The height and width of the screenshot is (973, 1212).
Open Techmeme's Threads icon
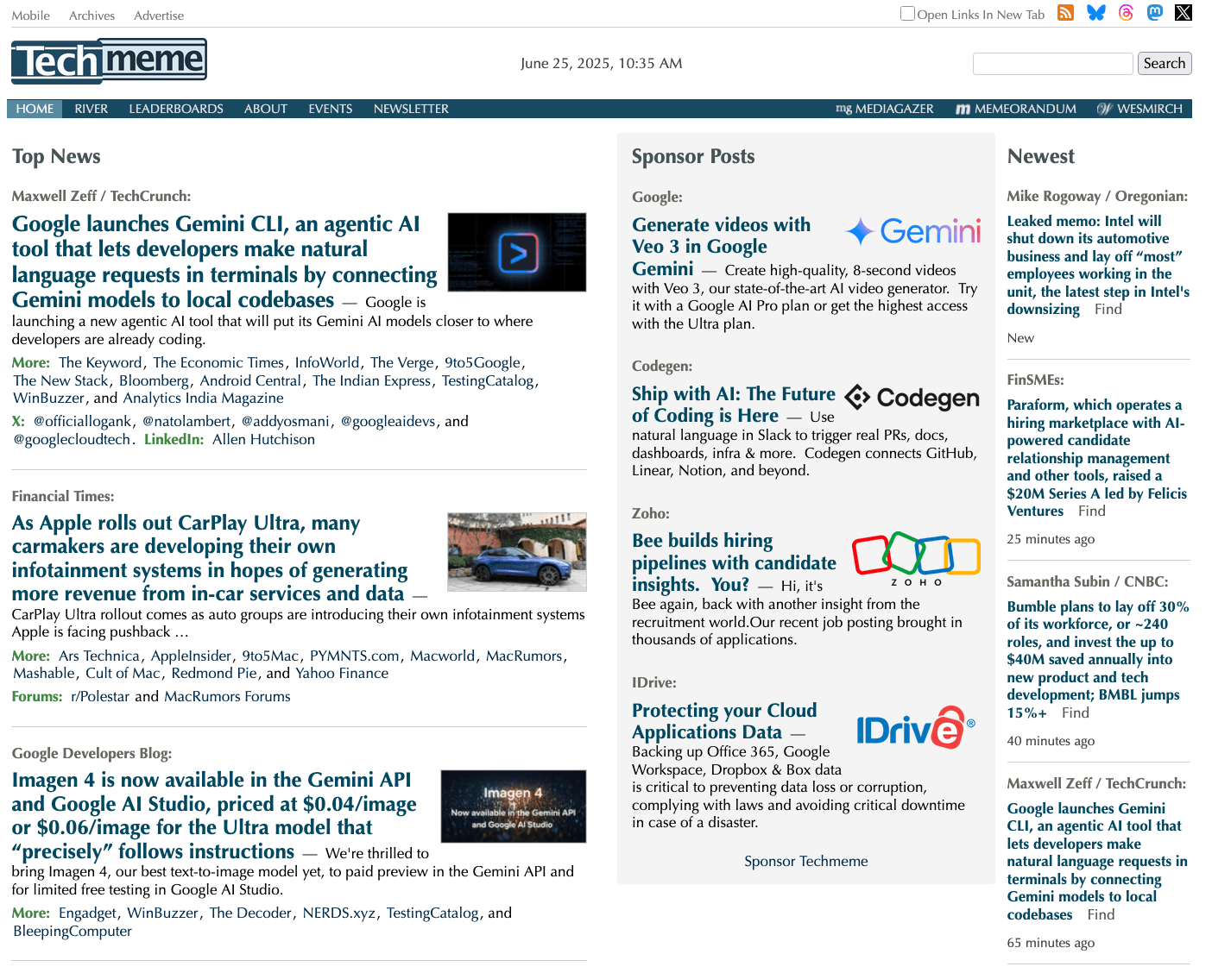[1125, 13]
